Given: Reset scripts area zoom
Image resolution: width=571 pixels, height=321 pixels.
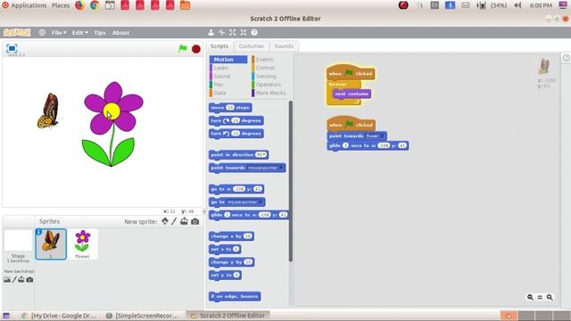Looking at the screenshot, I should (x=540, y=297).
